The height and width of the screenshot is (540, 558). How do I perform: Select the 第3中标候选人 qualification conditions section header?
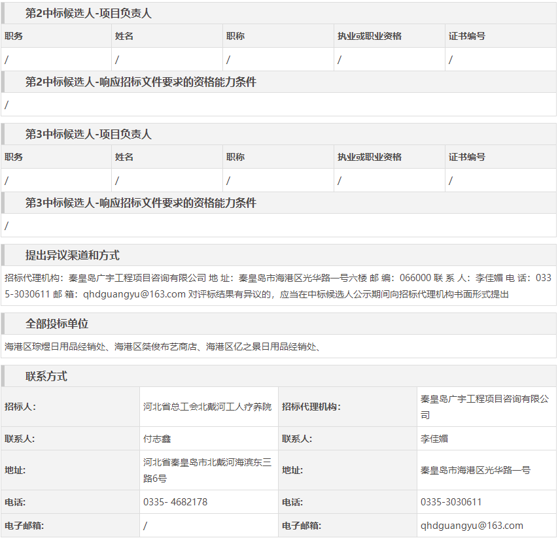coord(141,203)
